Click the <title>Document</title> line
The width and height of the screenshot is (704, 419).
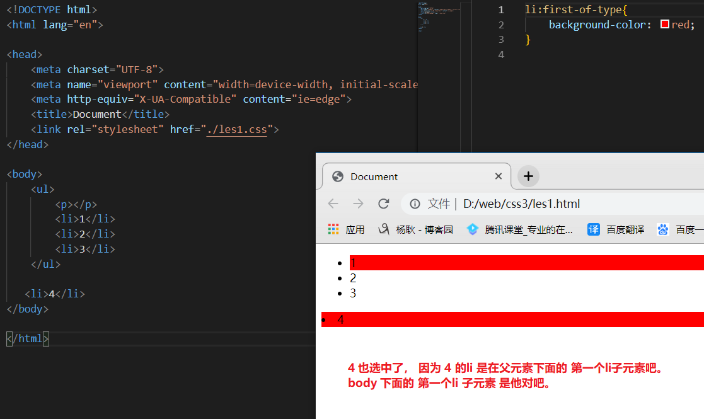(x=100, y=115)
